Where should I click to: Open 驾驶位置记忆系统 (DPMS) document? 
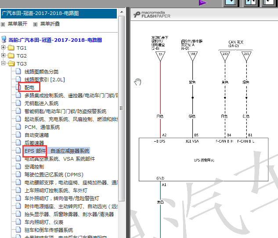pos(54,174)
